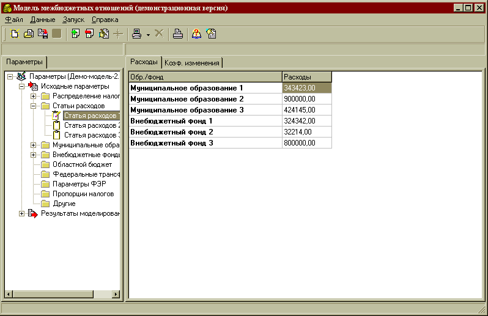
Task: Click the green-arrow document toolbar icon
Action: (x=76, y=34)
